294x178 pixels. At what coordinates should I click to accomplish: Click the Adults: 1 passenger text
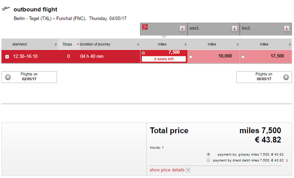pos(156,148)
